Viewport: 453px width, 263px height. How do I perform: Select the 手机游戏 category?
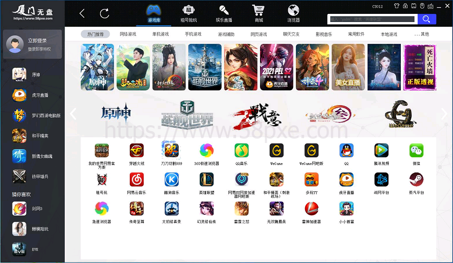[193, 34]
